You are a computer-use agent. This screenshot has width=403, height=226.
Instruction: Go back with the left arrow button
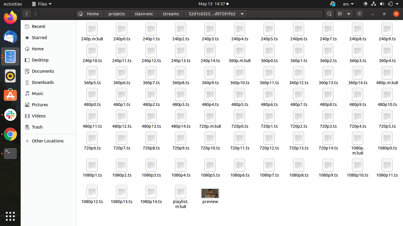click(27, 14)
